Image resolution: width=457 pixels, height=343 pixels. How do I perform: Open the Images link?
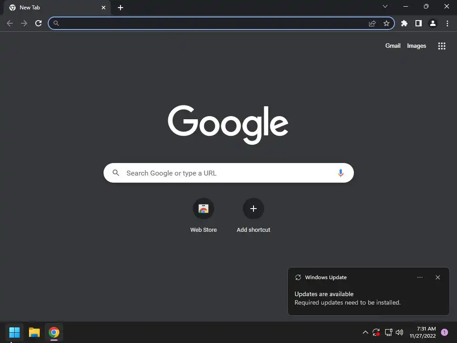[416, 46]
